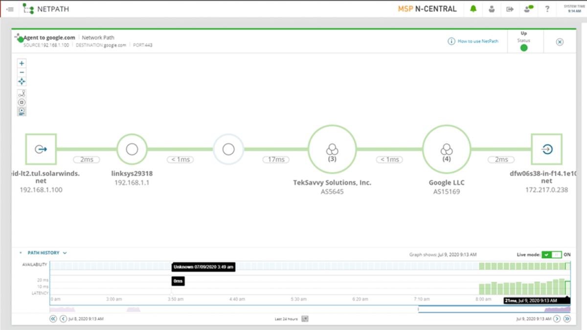
Task: Click the 192.168.1.1 address label
Action: point(132,182)
